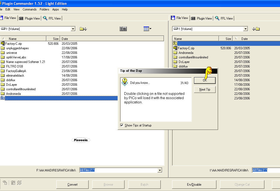Click the lightbulb icon in Tip dialog
The height and width of the screenshot is (191, 280).
coord(125,82)
